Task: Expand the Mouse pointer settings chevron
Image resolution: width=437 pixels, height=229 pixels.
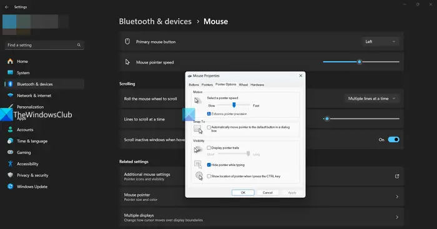Action: (x=397, y=197)
